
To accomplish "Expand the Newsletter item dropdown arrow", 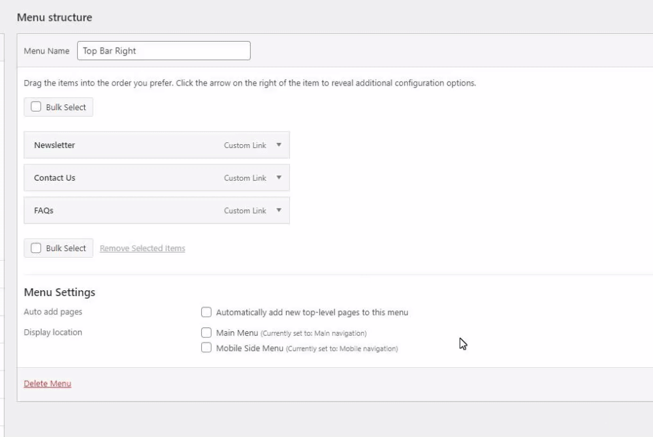I will coord(279,145).
